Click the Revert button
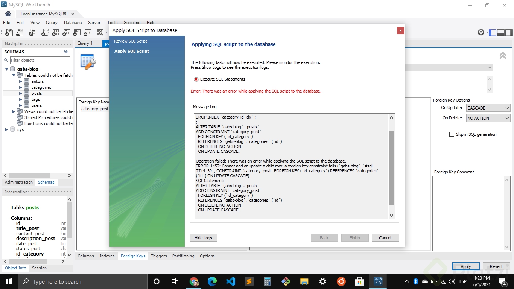This screenshot has width=514, height=289. tap(496, 266)
